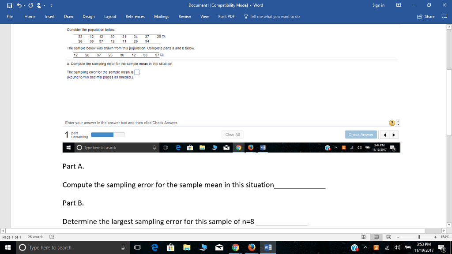Toggle Touch/Mouse Mode

38,4
